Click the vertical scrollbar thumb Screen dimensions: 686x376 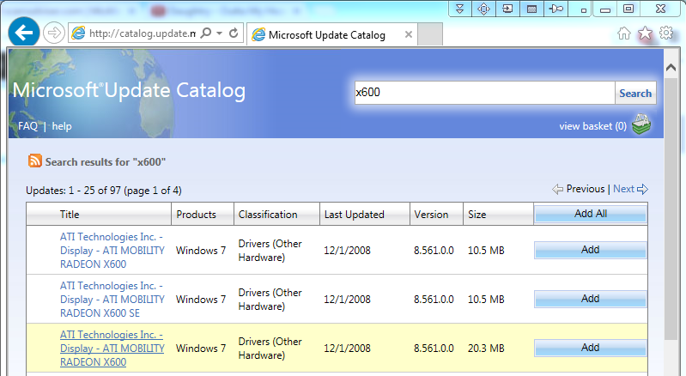tap(671, 209)
